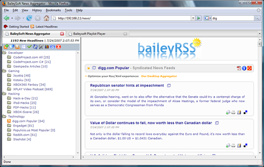264x167 pixels.
Task: Click the blue home icon in aggregator toolbar
Action: pyautogui.click(x=53, y=47)
